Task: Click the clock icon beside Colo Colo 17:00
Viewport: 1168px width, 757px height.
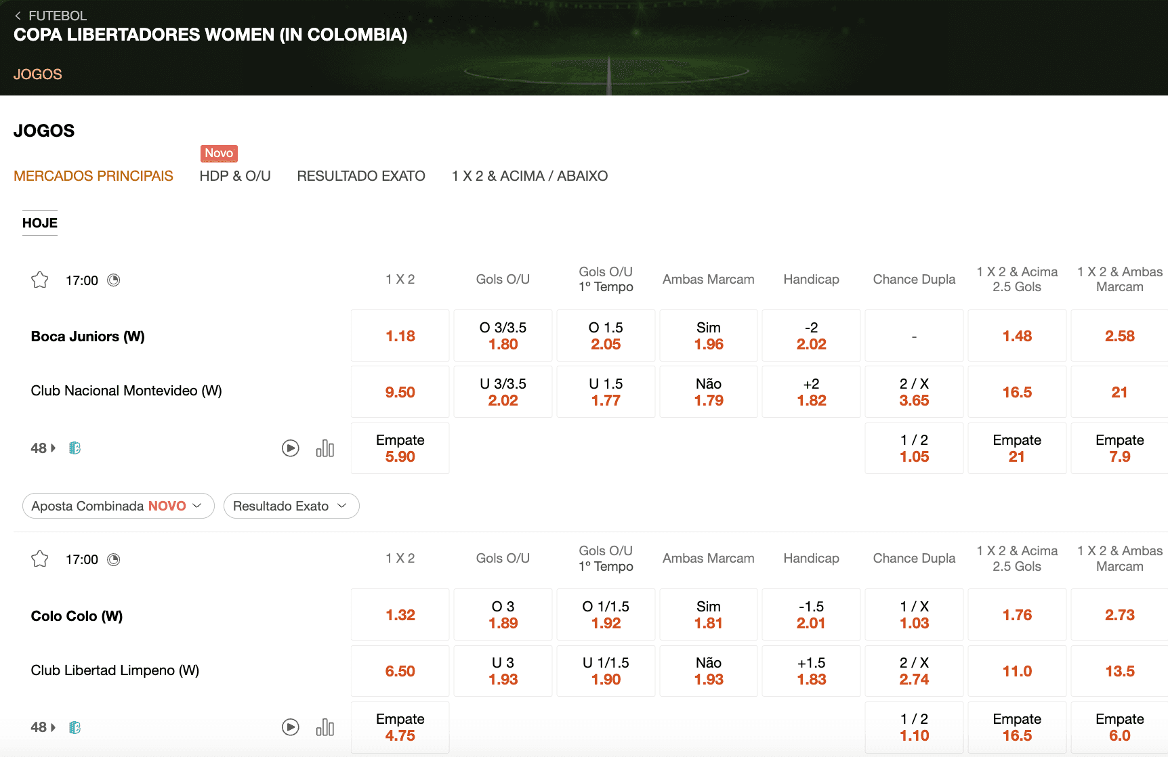Action: 114,559
